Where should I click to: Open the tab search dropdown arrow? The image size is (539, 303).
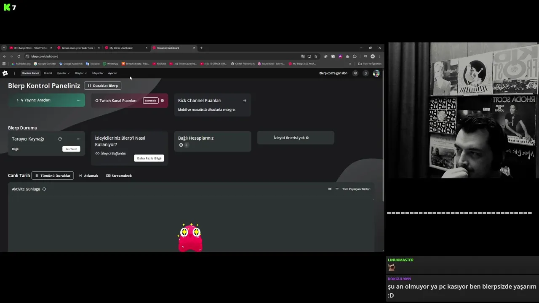[4, 48]
